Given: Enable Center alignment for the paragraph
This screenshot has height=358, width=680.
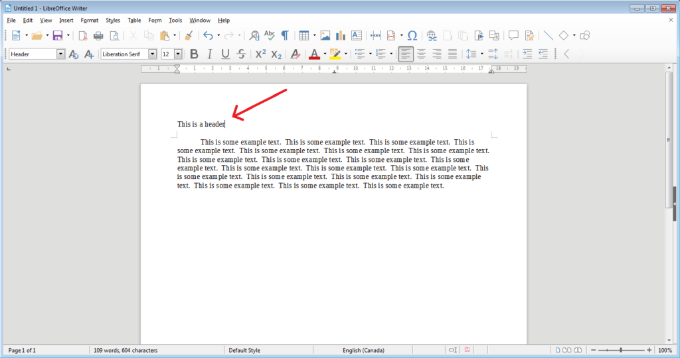Looking at the screenshot, I should pyautogui.click(x=421, y=54).
